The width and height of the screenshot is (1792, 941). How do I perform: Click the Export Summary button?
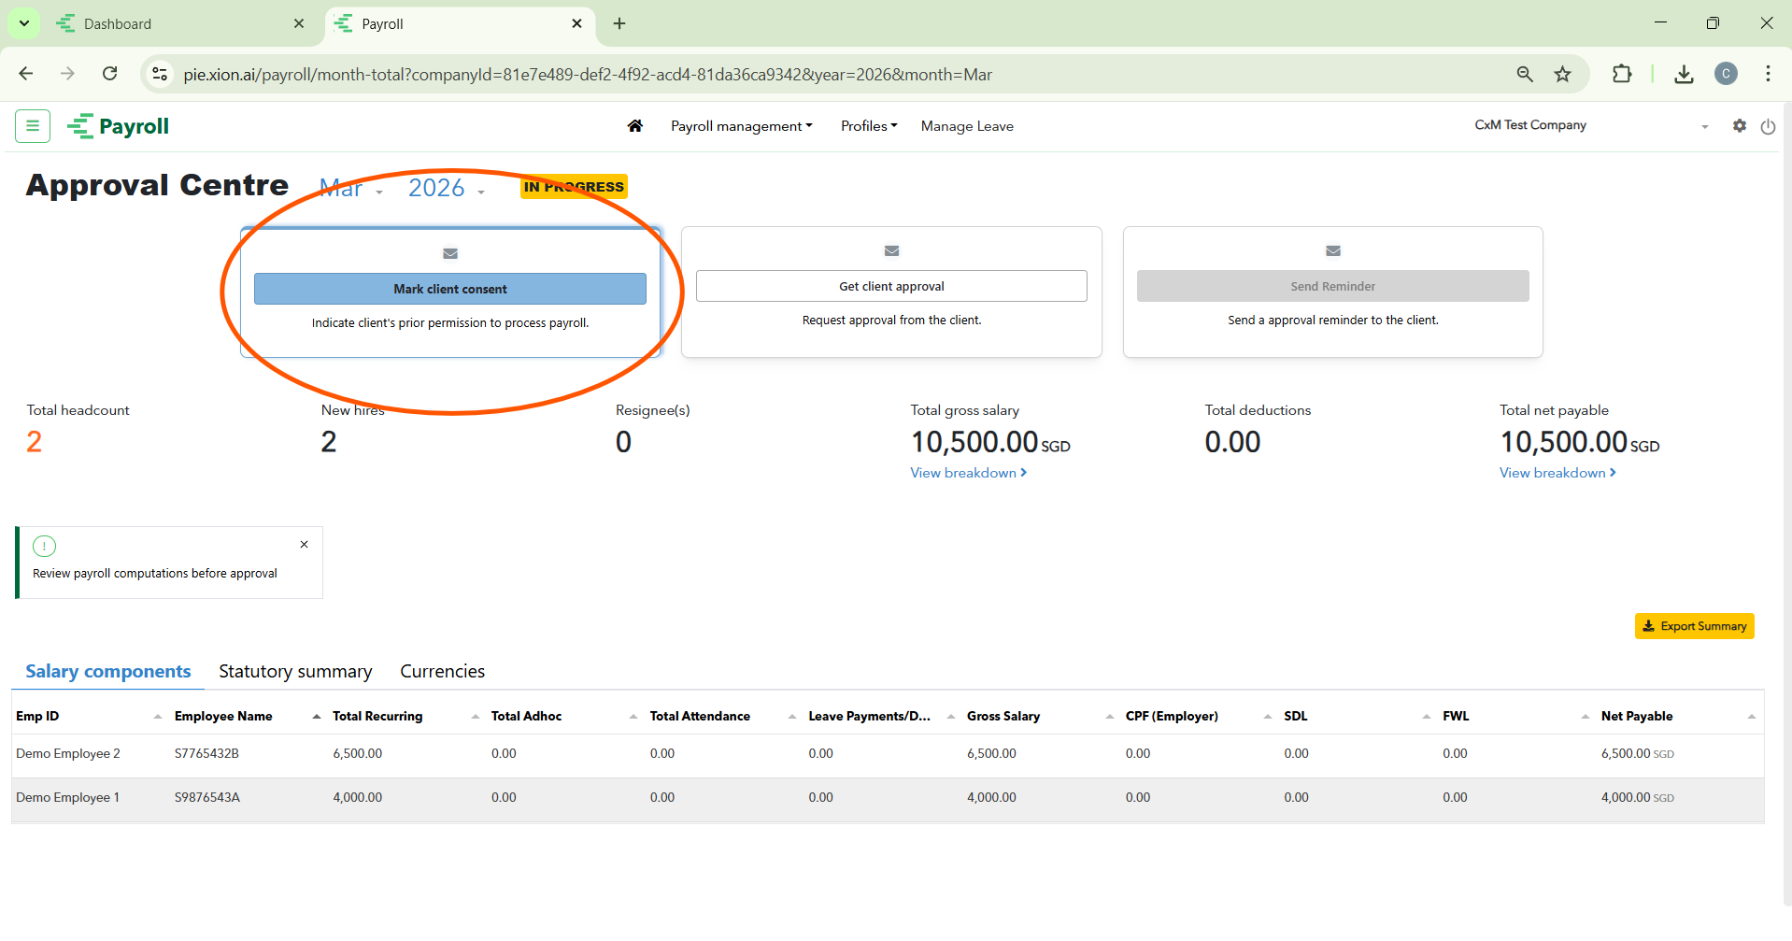pyautogui.click(x=1694, y=626)
